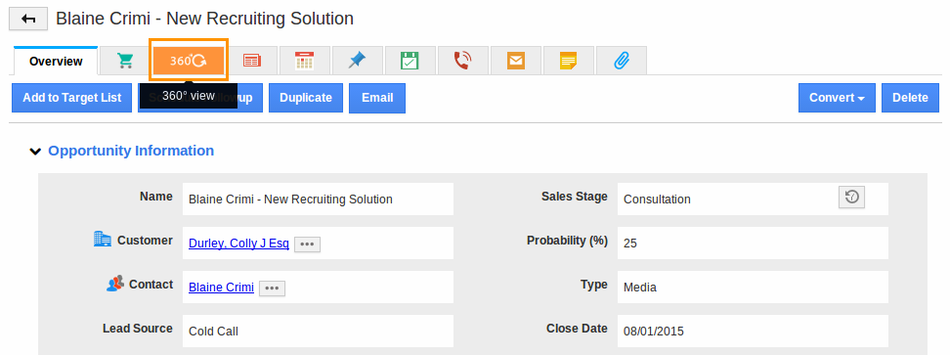Open the blue pushpin tab
Image resolution: width=950 pixels, height=355 pixels.
point(358,61)
